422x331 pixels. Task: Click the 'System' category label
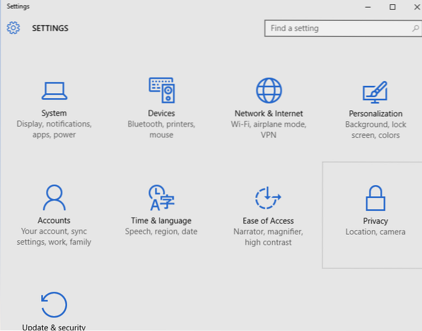point(54,113)
